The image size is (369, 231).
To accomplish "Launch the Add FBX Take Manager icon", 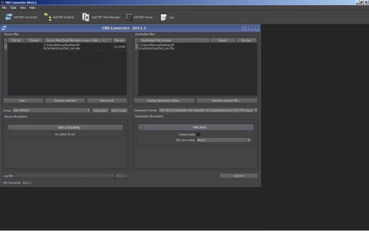I will pos(86,17).
